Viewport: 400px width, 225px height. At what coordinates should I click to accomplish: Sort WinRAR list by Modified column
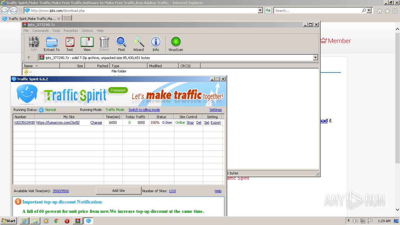[x=163, y=66]
